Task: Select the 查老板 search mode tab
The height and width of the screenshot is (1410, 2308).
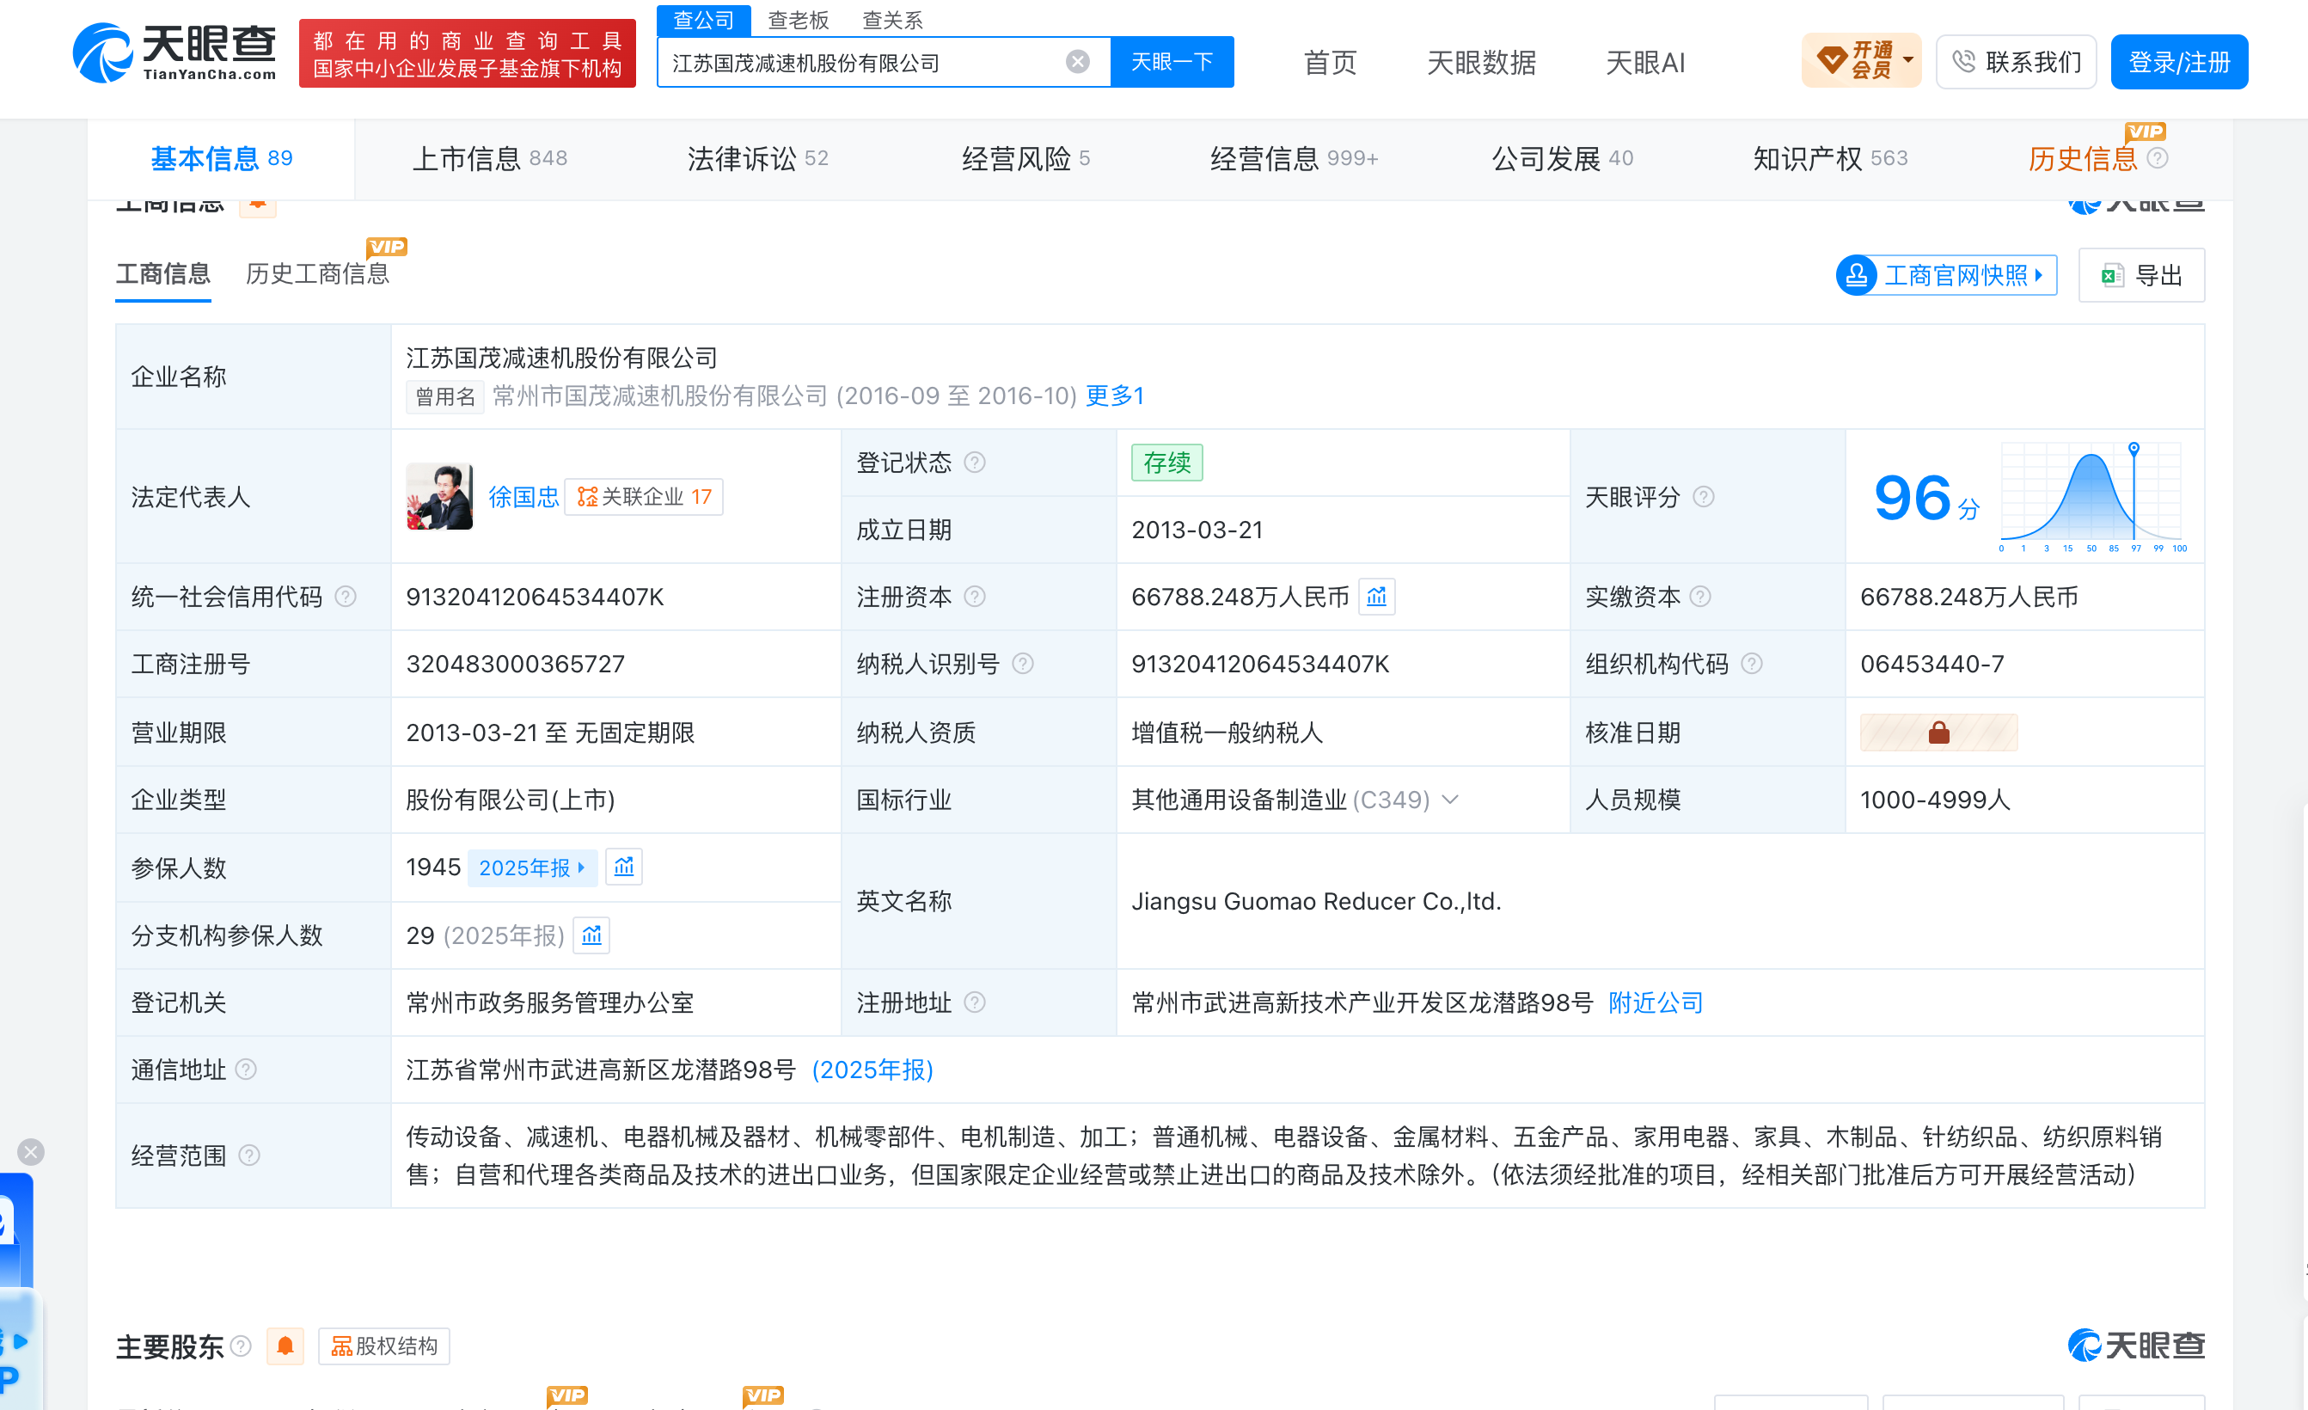Action: click(x=798, y=20)
